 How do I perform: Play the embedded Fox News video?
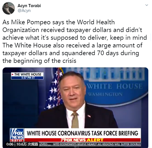tap(75, 107)
